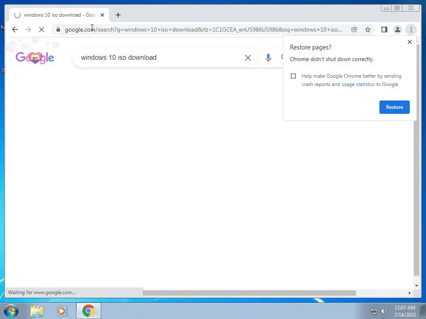Screen dimensions: 426x319
Task: Open the Chrome profile avatar
Action: tap(397, 29)
